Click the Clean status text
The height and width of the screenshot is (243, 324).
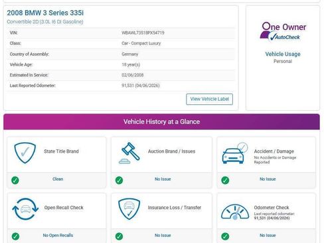[x=58, y=179]
